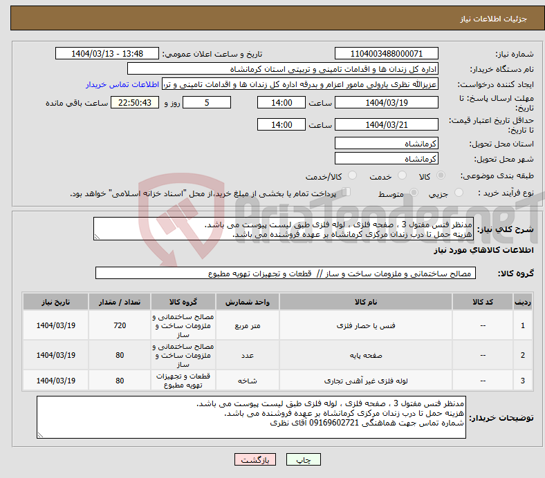The width and height of the screenshot is (545, 478).
Task: Click the response deadline time 14:00 field
Action: pyautogui.click(x=281, y=102)
